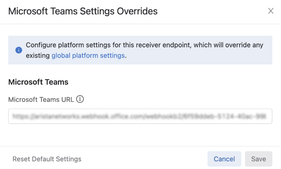Open the info tooltip beside Microsoft Teams URL
Screen dimensions: 281x169
point(80,99)
